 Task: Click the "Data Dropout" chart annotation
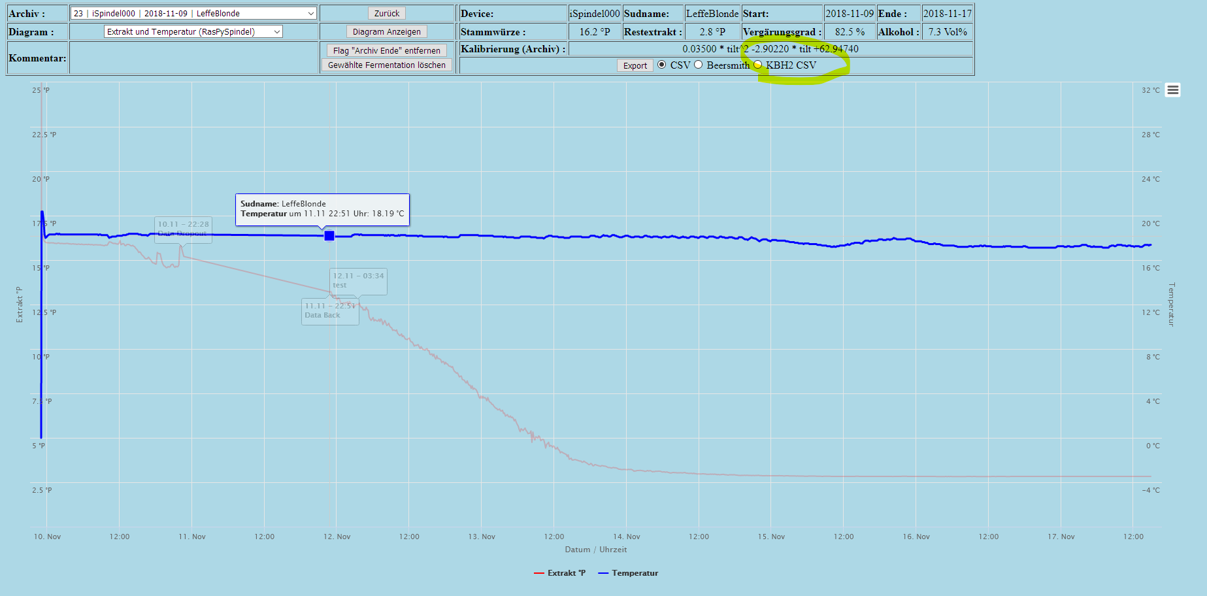pos(183,229)
